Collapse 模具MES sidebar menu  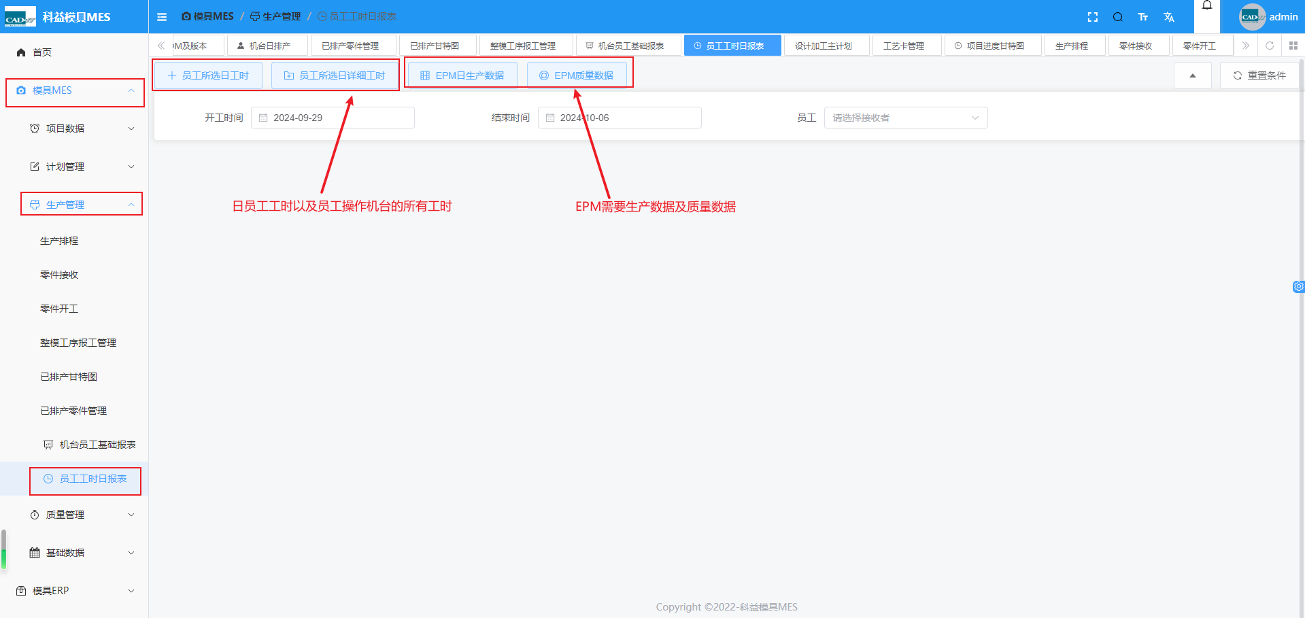74,90
